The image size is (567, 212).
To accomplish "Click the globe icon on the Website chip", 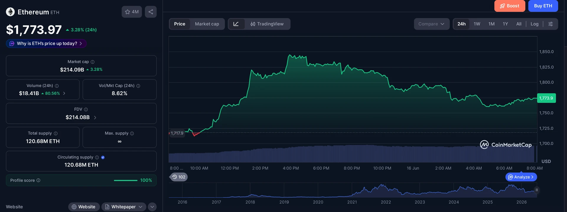I will pos(74,207).
